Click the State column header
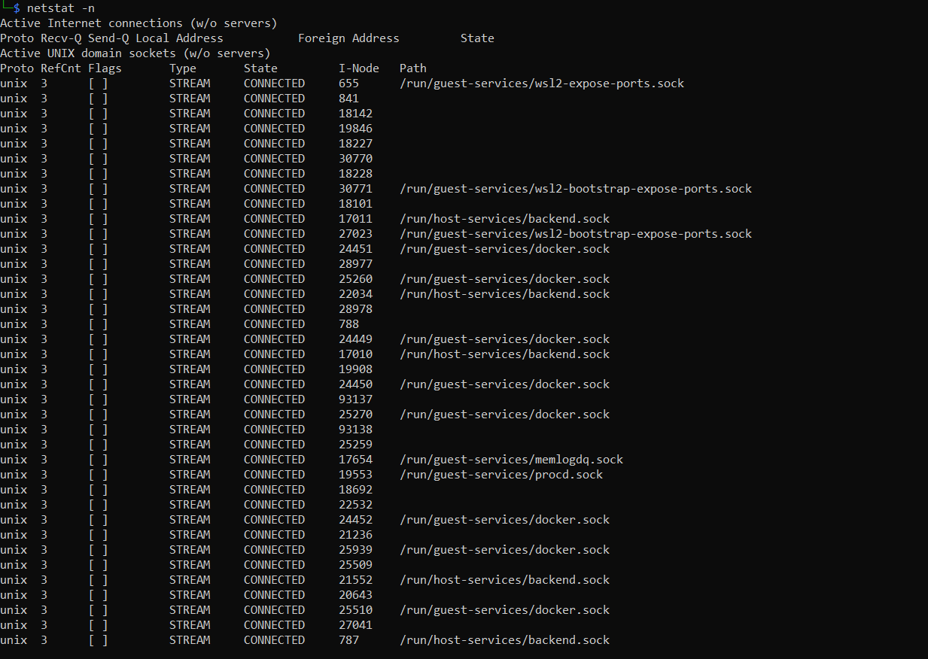 [260, 68]
